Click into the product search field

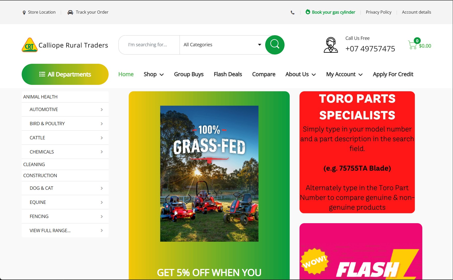tap(149, 45)
